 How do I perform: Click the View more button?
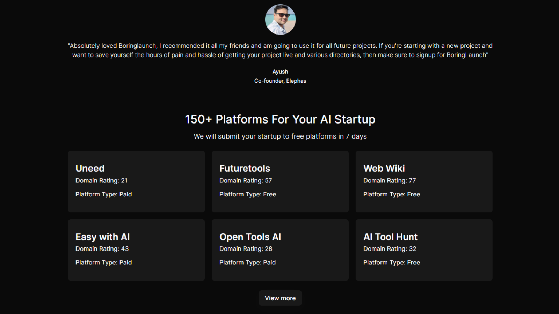point(280,298)
